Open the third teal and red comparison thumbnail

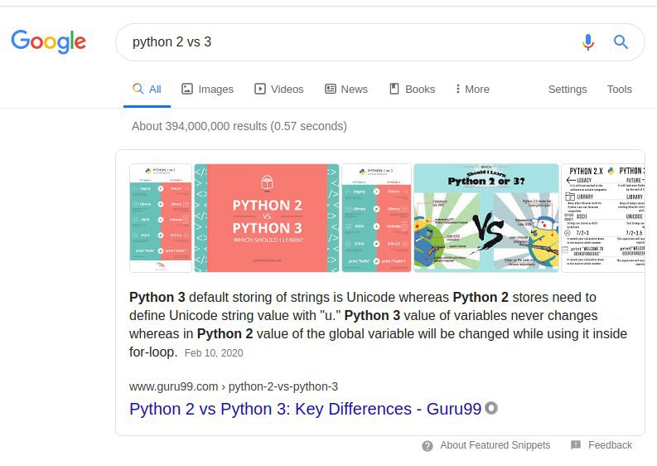[377, 218]
